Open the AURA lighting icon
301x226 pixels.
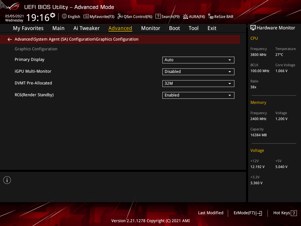185,16
